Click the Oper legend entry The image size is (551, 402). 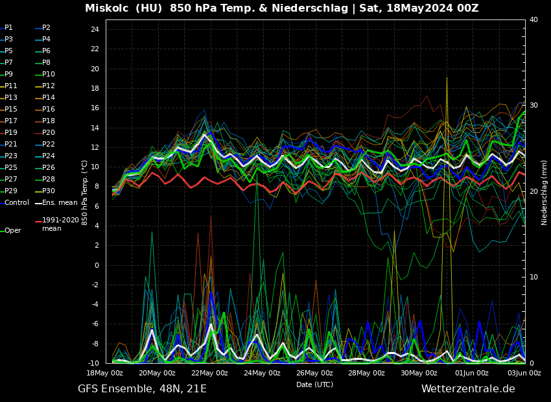click(x=12, y=231)
